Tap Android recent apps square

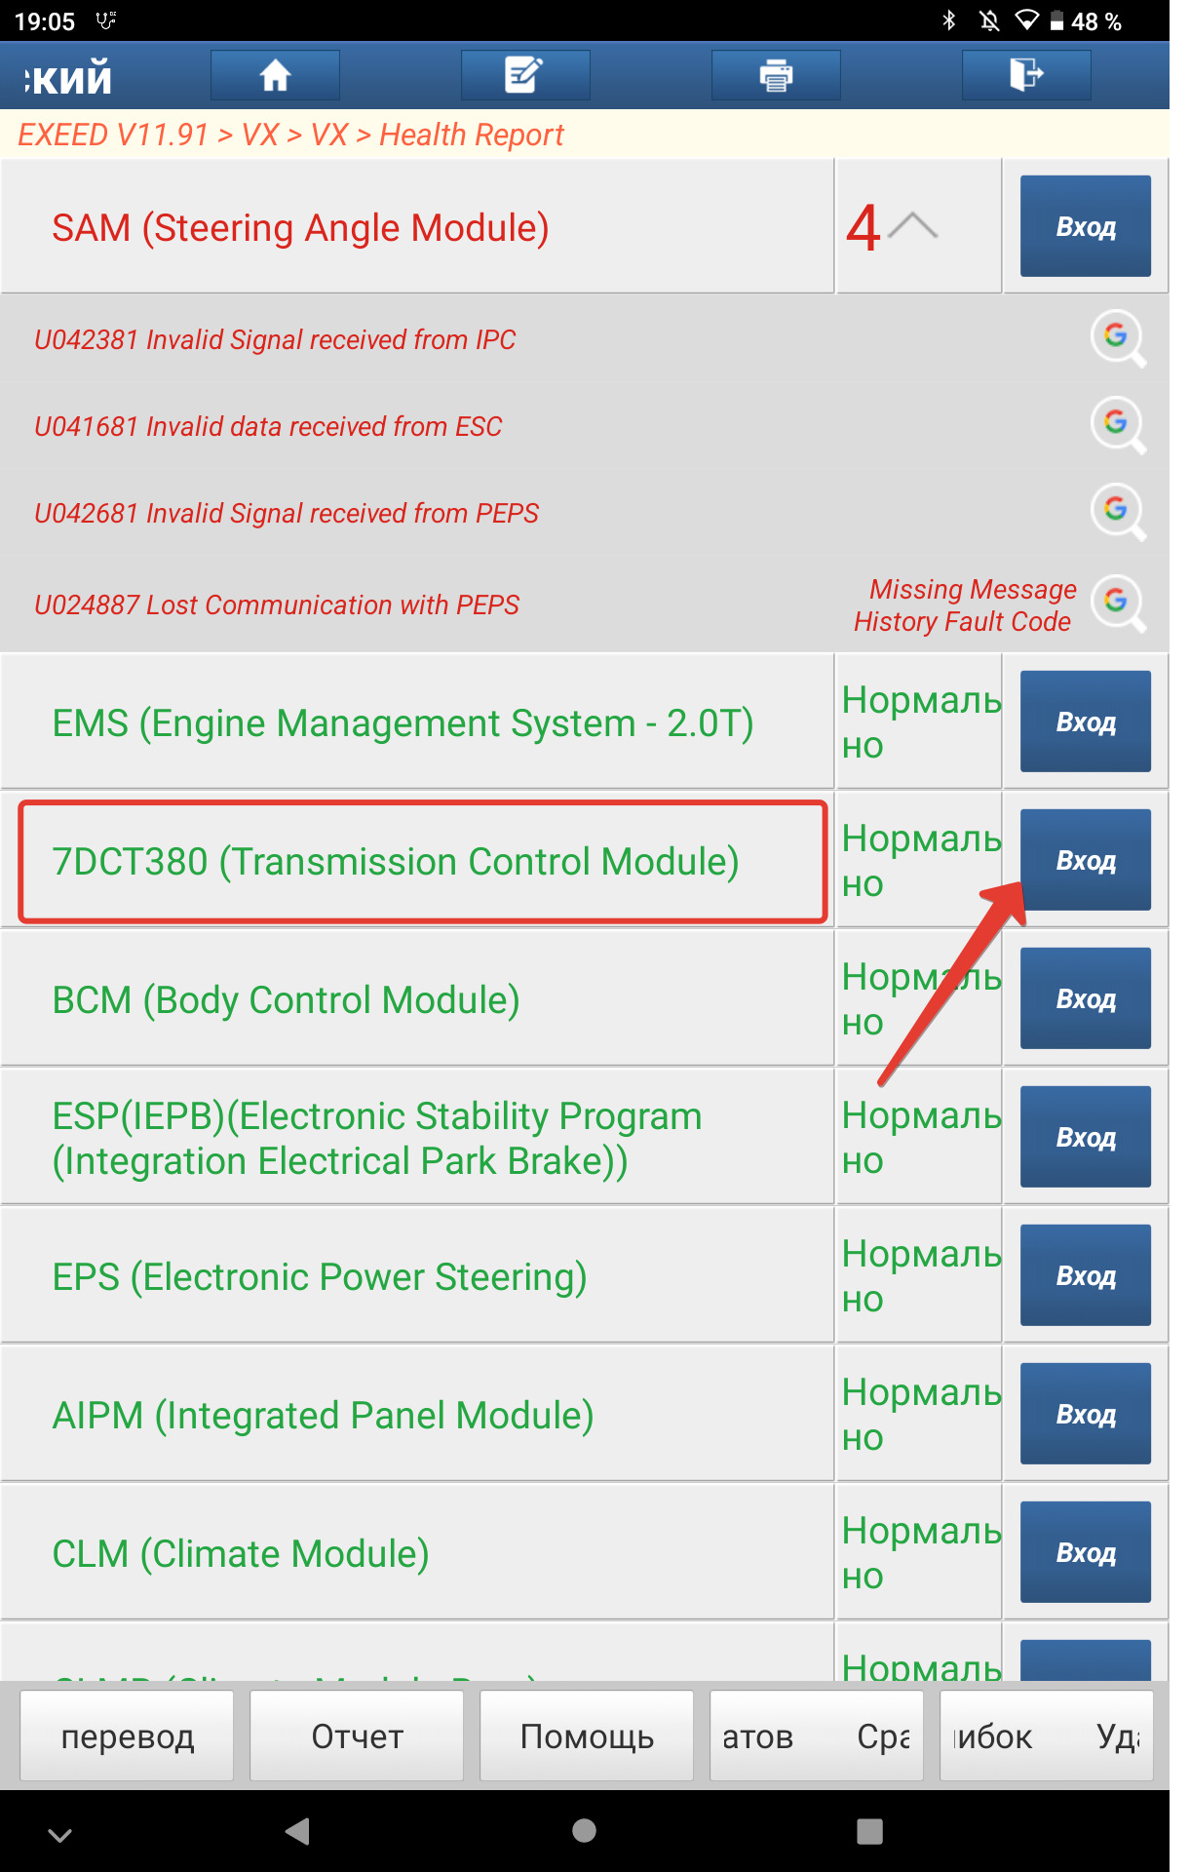[869, 1831]
